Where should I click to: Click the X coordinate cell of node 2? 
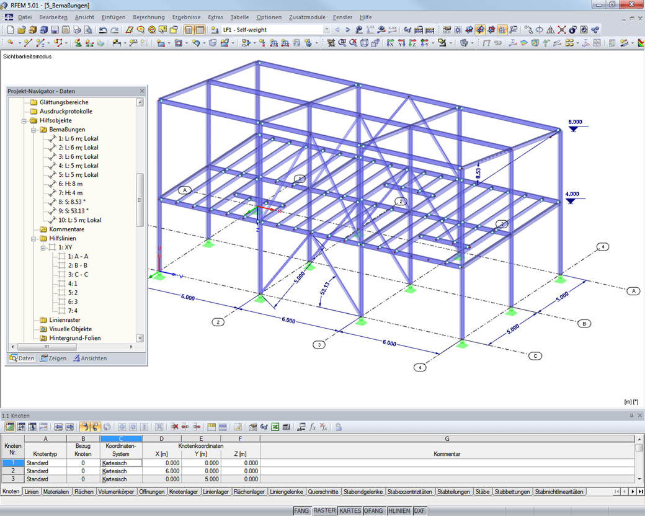pyautogui.click(x=162, y=471)
